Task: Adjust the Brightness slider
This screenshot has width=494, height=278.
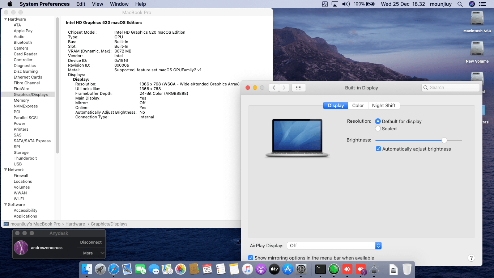Action: (419, 140)
